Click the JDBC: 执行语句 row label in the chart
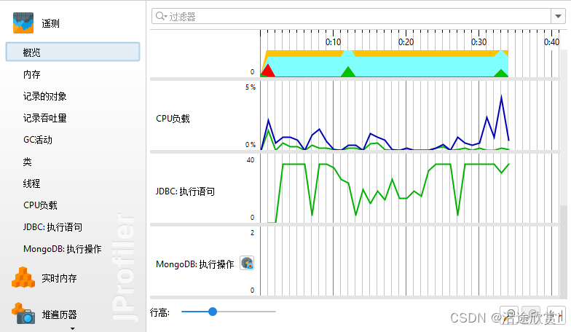 [185, 191]
